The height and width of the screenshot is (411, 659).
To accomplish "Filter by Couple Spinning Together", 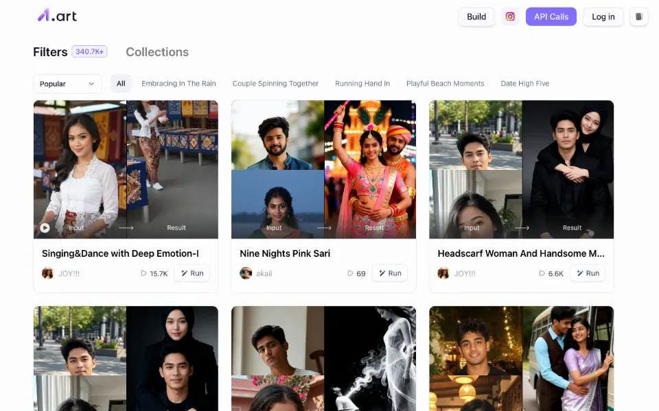I will [x=275, y=84].
